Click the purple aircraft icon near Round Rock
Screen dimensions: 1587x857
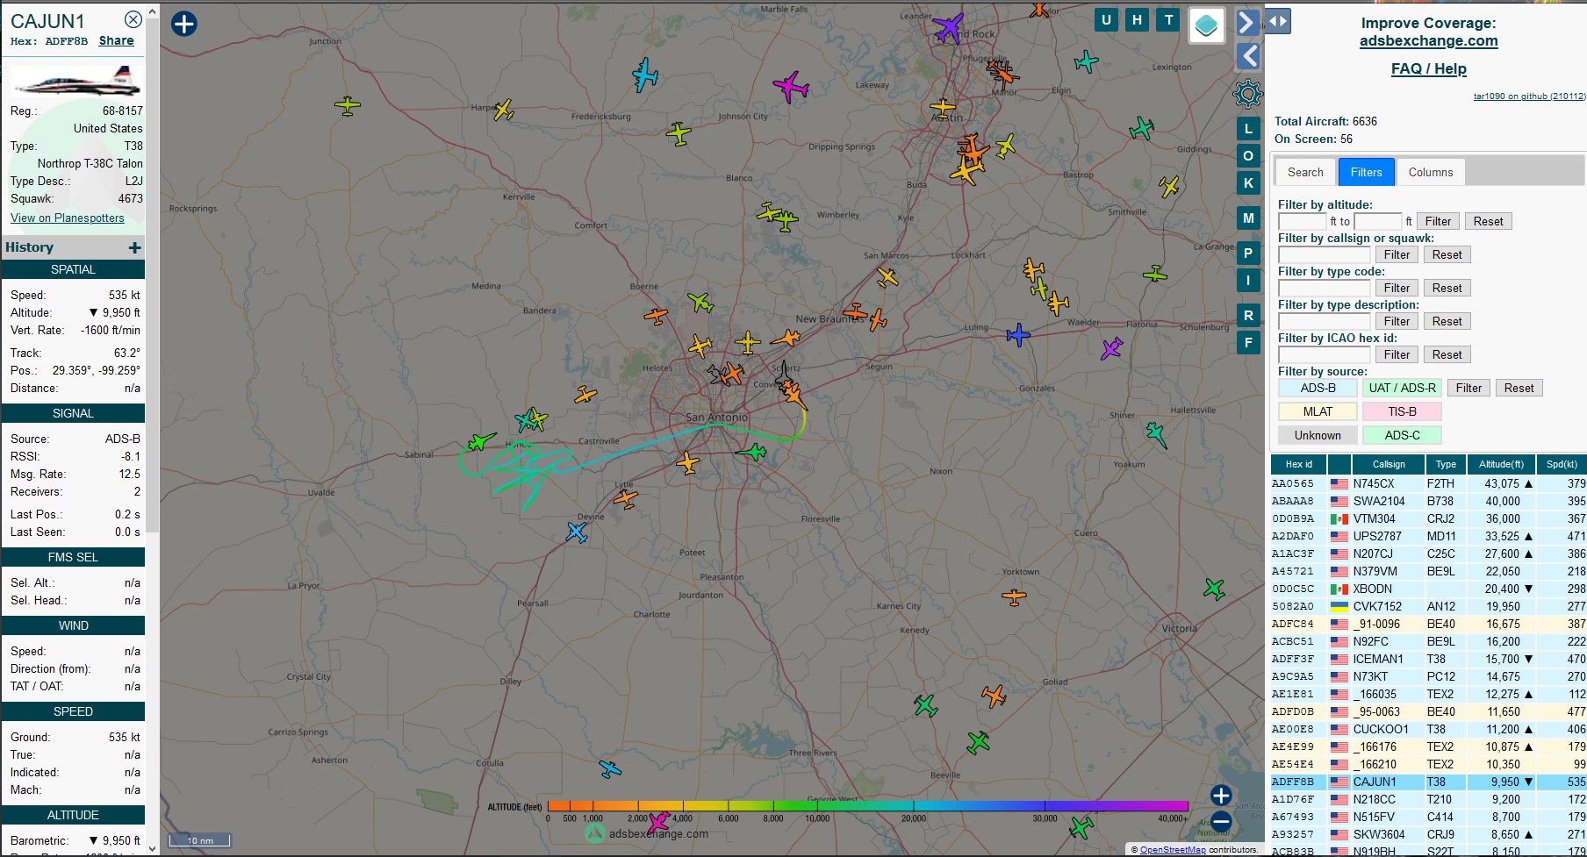[948, 27]
